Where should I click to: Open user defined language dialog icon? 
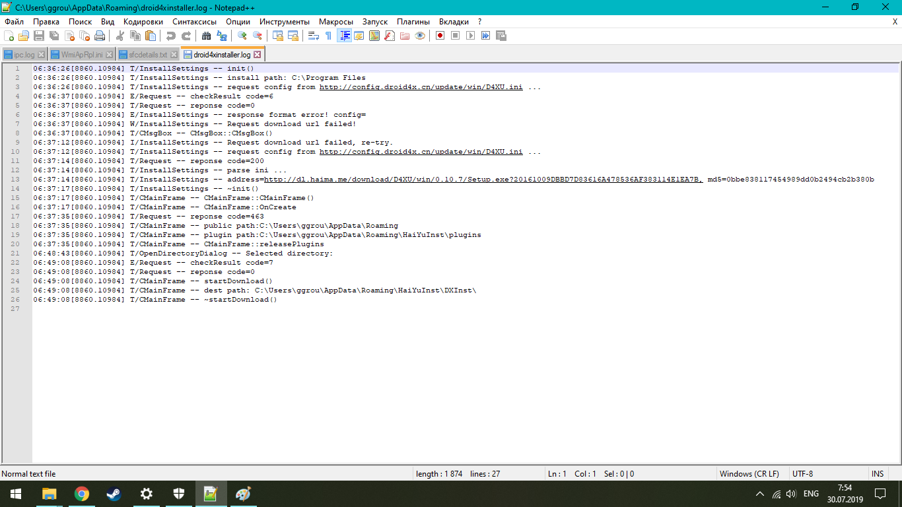point(359,36)
